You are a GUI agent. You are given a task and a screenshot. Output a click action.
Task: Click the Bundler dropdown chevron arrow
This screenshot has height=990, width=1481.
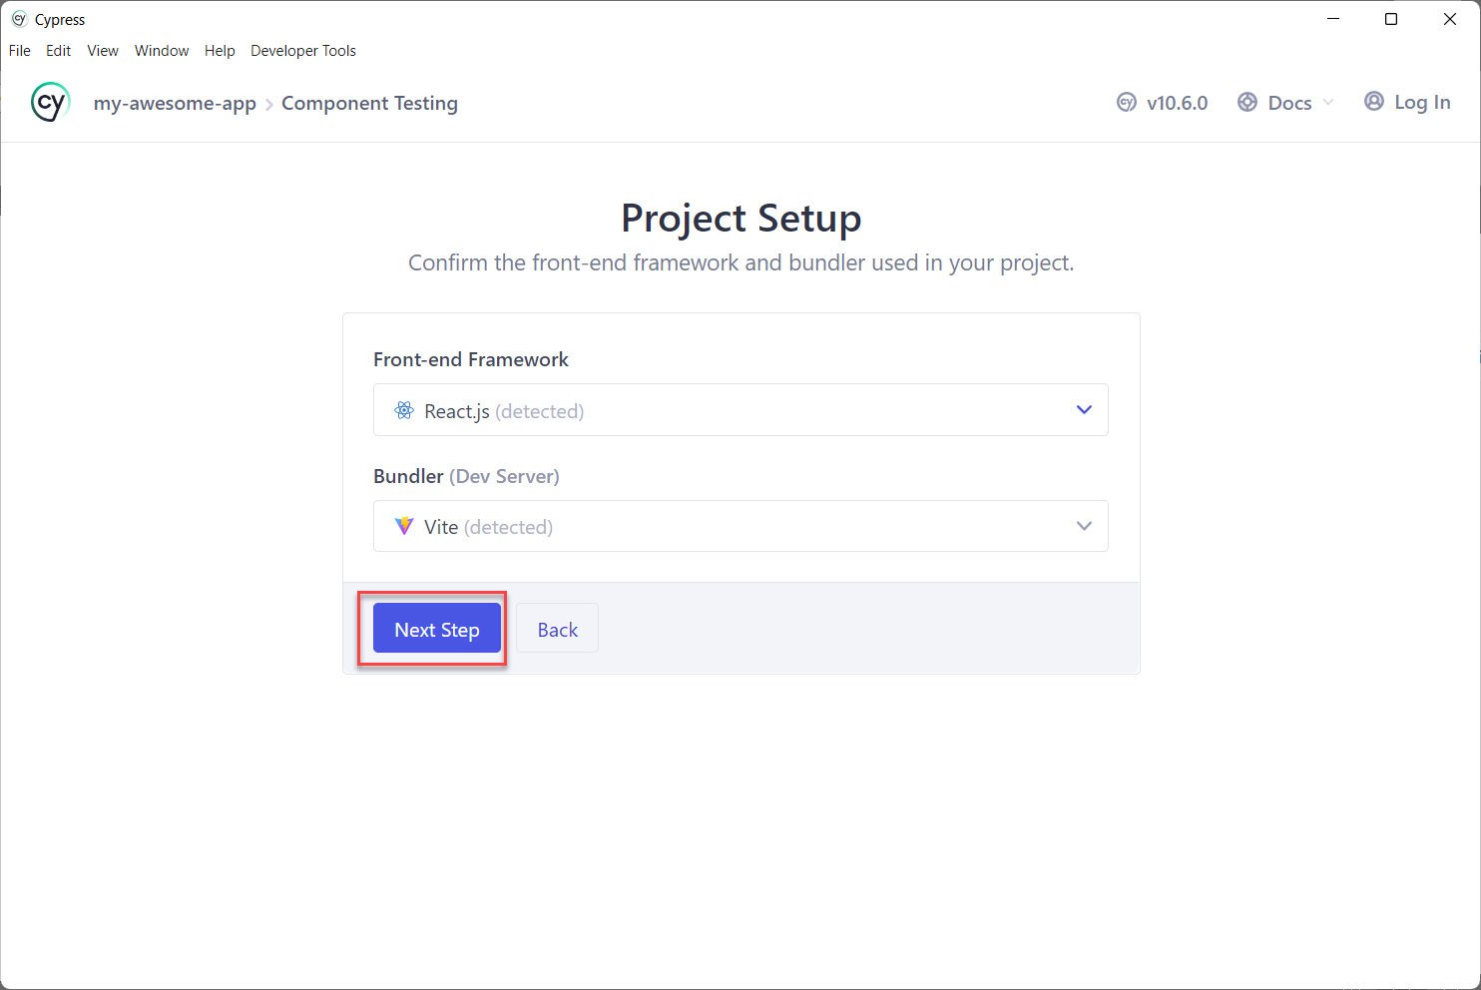click(1084, 526)
